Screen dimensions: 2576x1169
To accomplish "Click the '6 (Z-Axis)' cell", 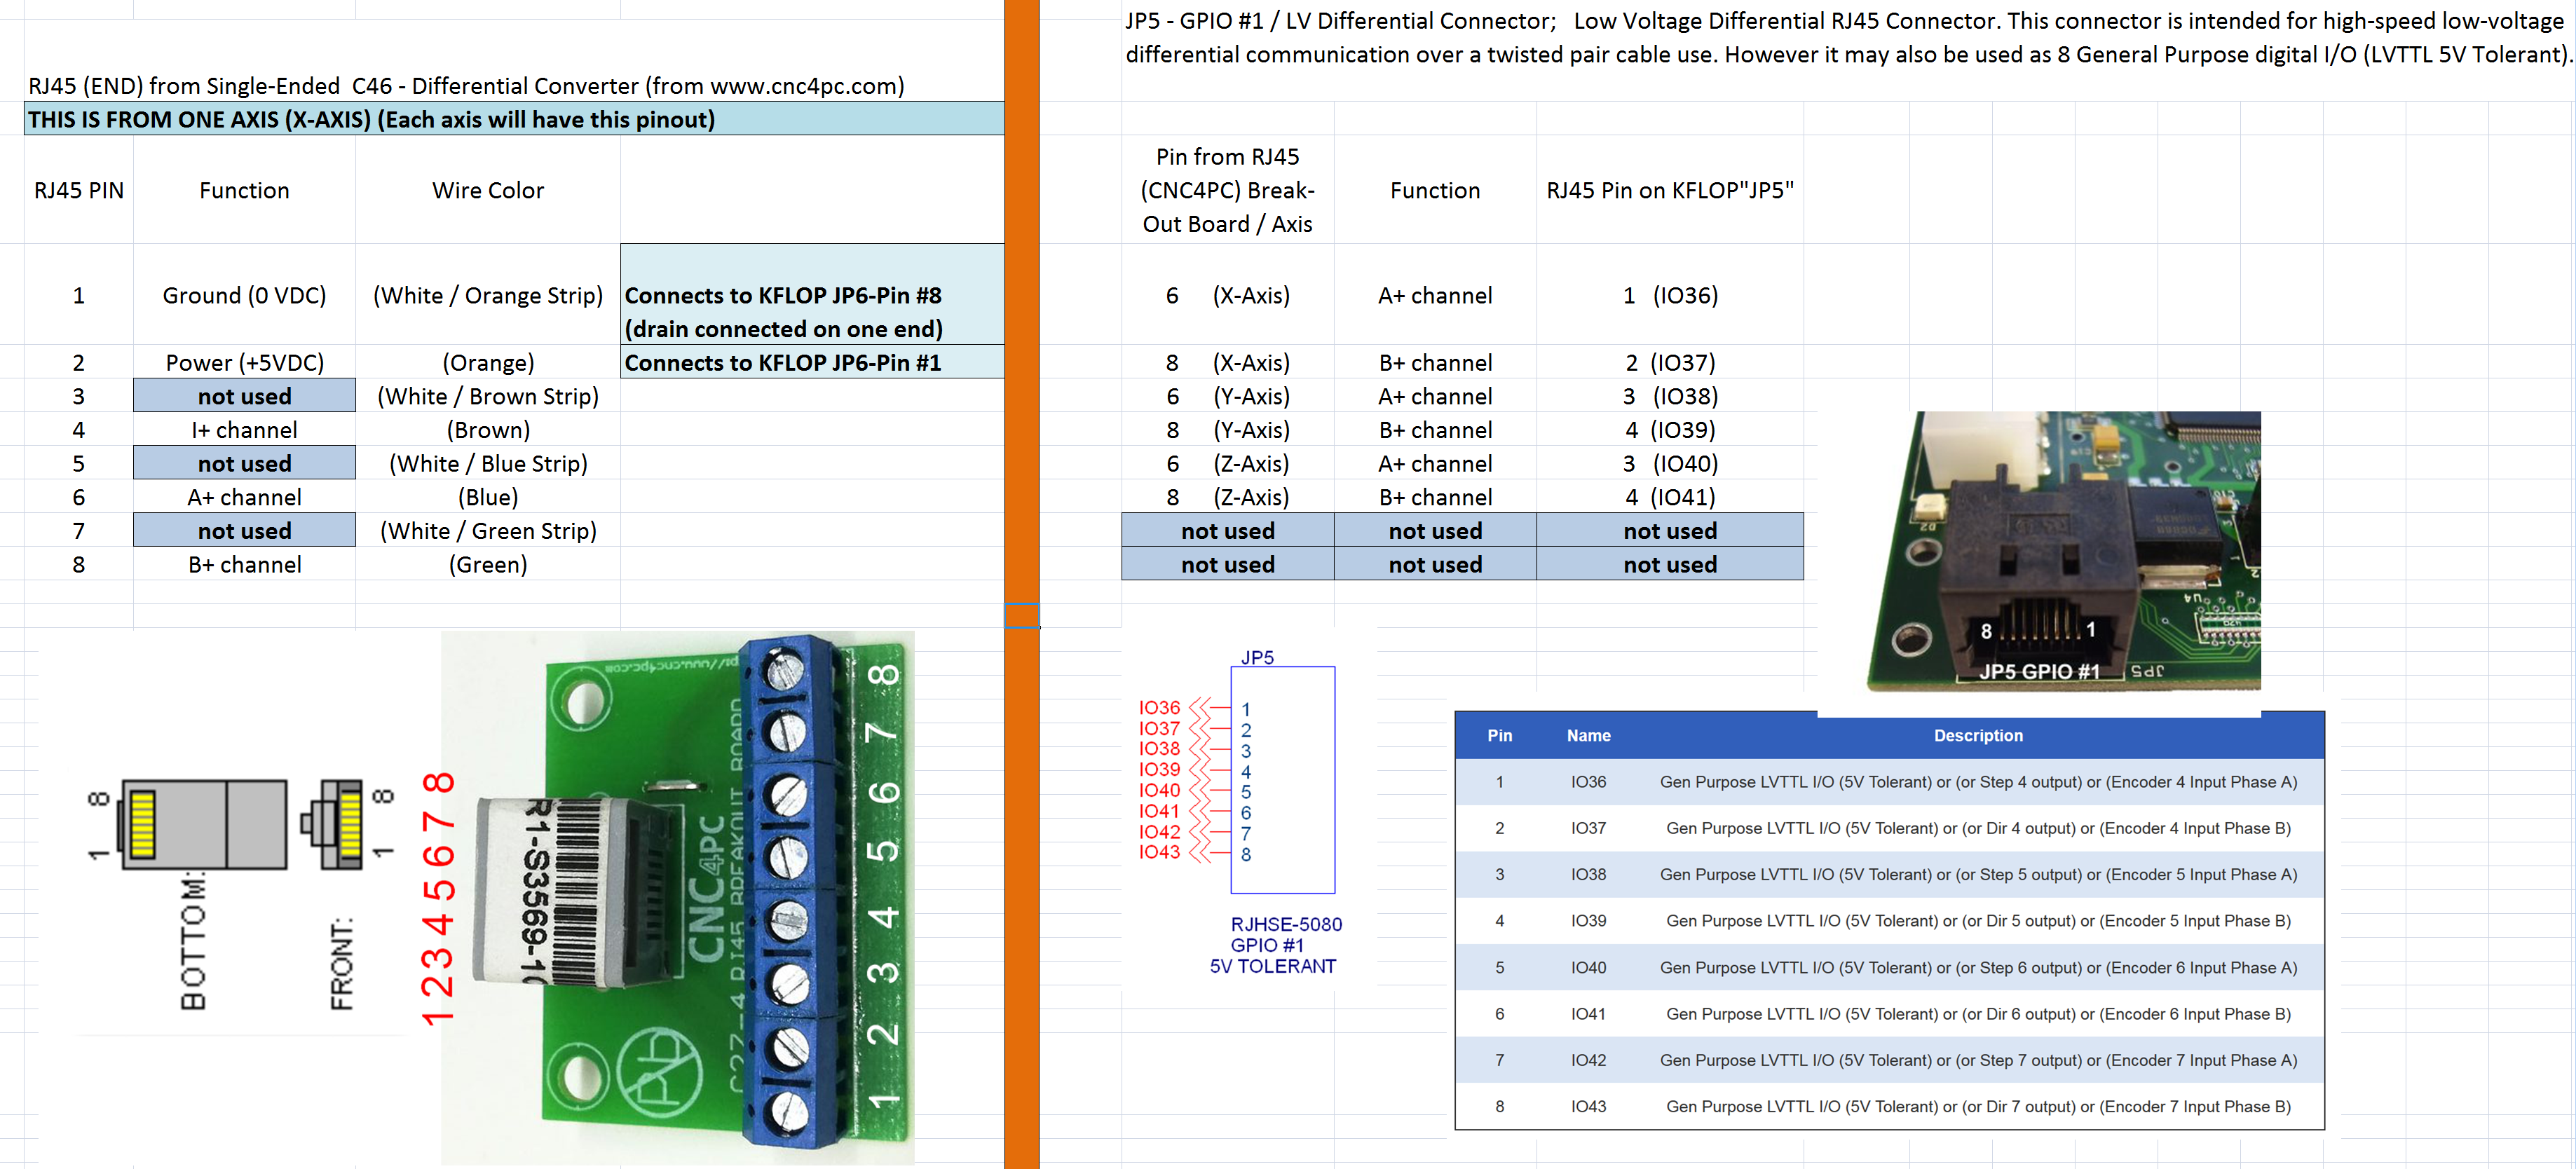I will click(x=1227, y=463).
